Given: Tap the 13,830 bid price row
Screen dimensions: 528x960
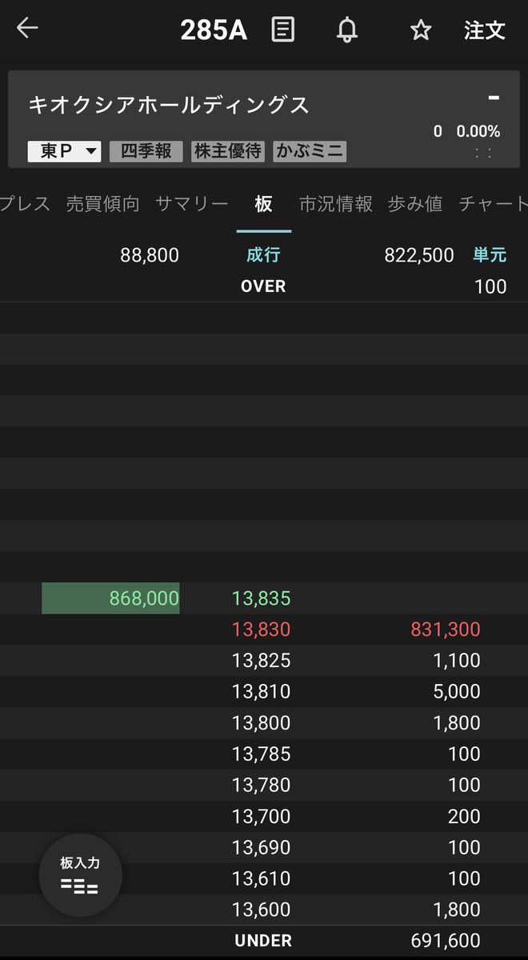Looking at the screenshot, I should click(x=261, y=630).
